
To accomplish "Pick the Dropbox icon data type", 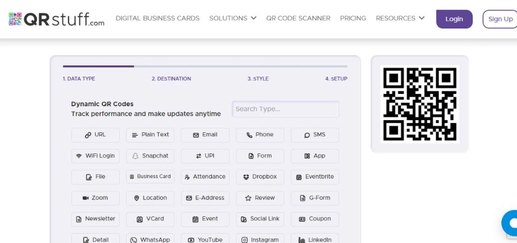I will 246,177.
